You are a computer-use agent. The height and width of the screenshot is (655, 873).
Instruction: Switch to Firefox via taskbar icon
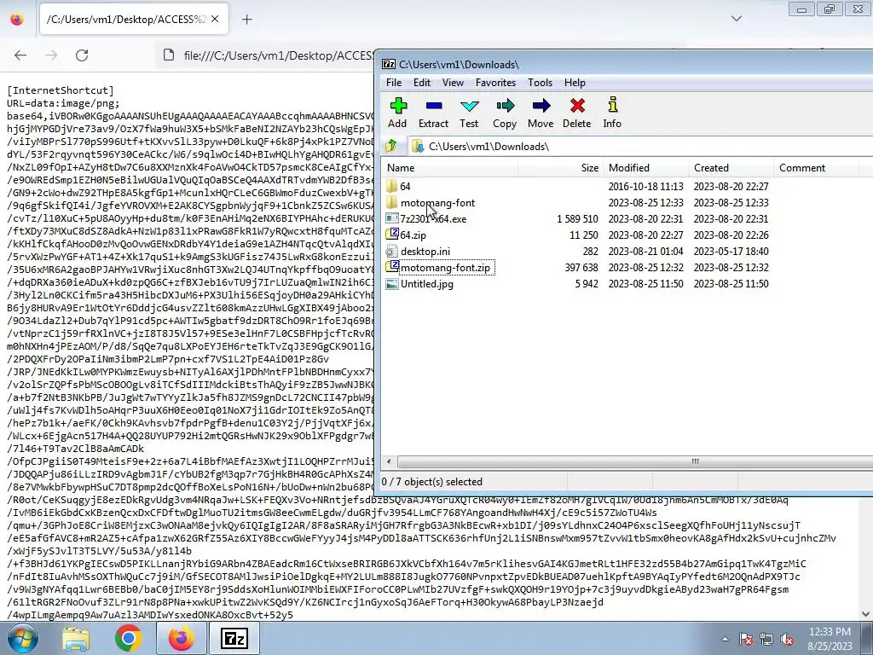182,638
